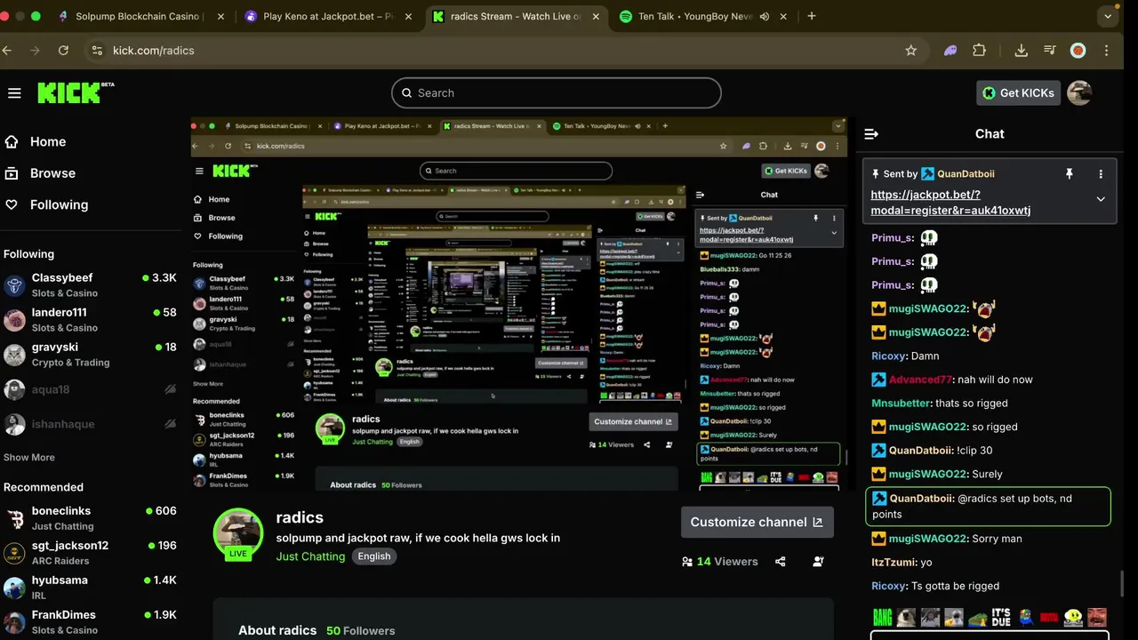The width and height of the screenshot is (1138, 640).
Task: Open FrankDimes recommended channel
Action: click(x=89, y=622)
